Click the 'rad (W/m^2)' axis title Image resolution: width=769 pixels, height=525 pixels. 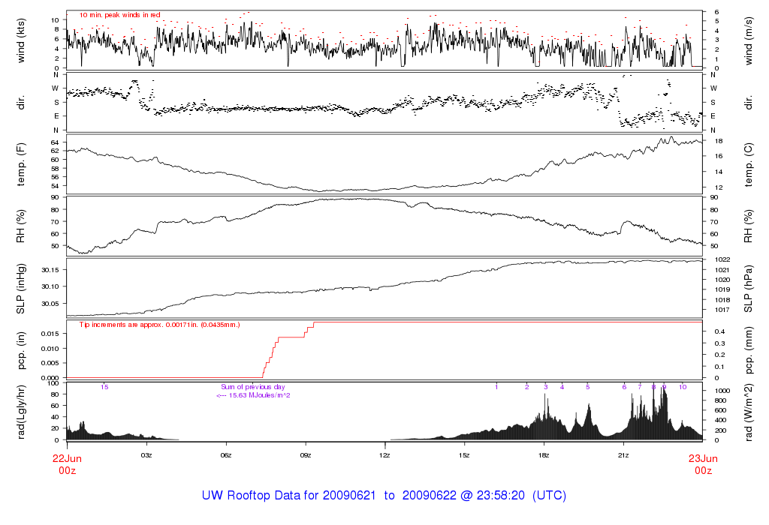(x=749, y=412)
